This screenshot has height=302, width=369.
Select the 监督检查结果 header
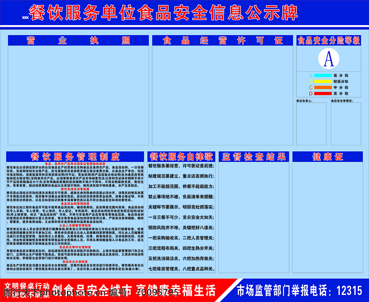(x=254, y=157)
